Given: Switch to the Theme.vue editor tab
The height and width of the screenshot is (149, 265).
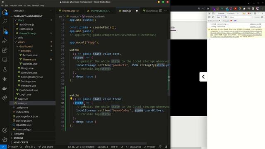Looking at the screenshot, I should (x=69, y=11).
